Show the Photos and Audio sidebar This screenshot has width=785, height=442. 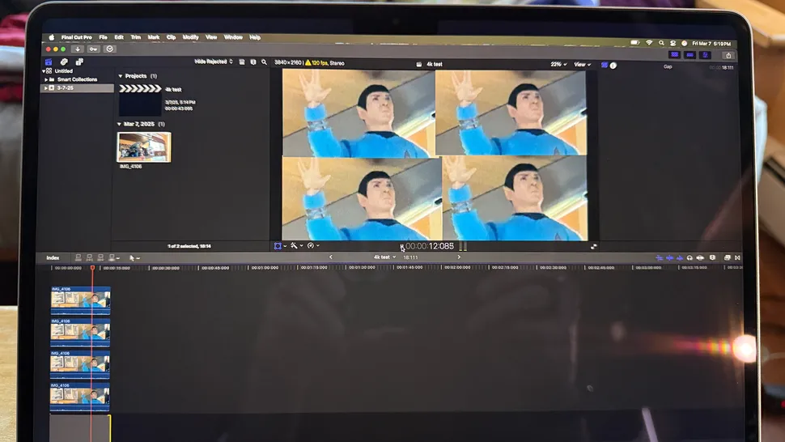click(x=64, y=62)
